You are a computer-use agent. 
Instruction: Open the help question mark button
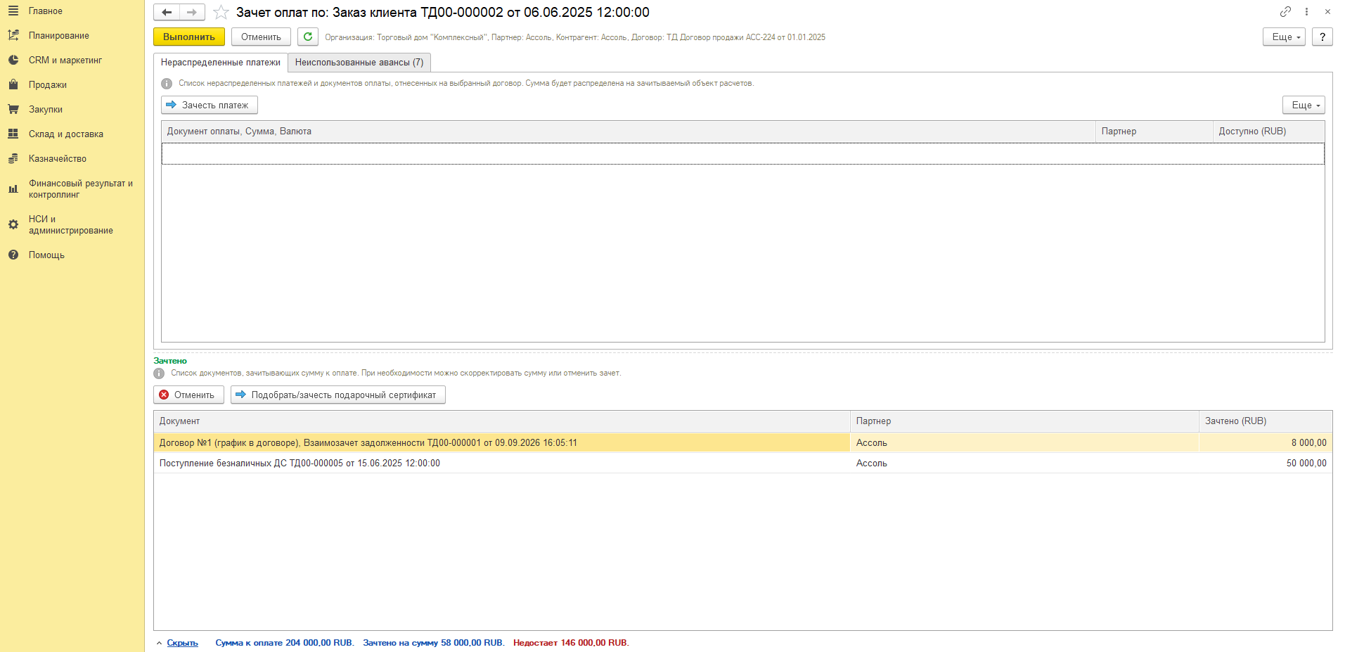click(x=1323, y=37)
